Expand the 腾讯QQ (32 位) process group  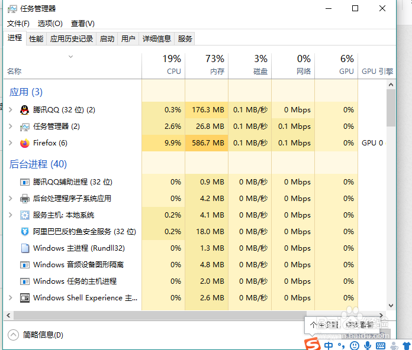click(10, 110)
